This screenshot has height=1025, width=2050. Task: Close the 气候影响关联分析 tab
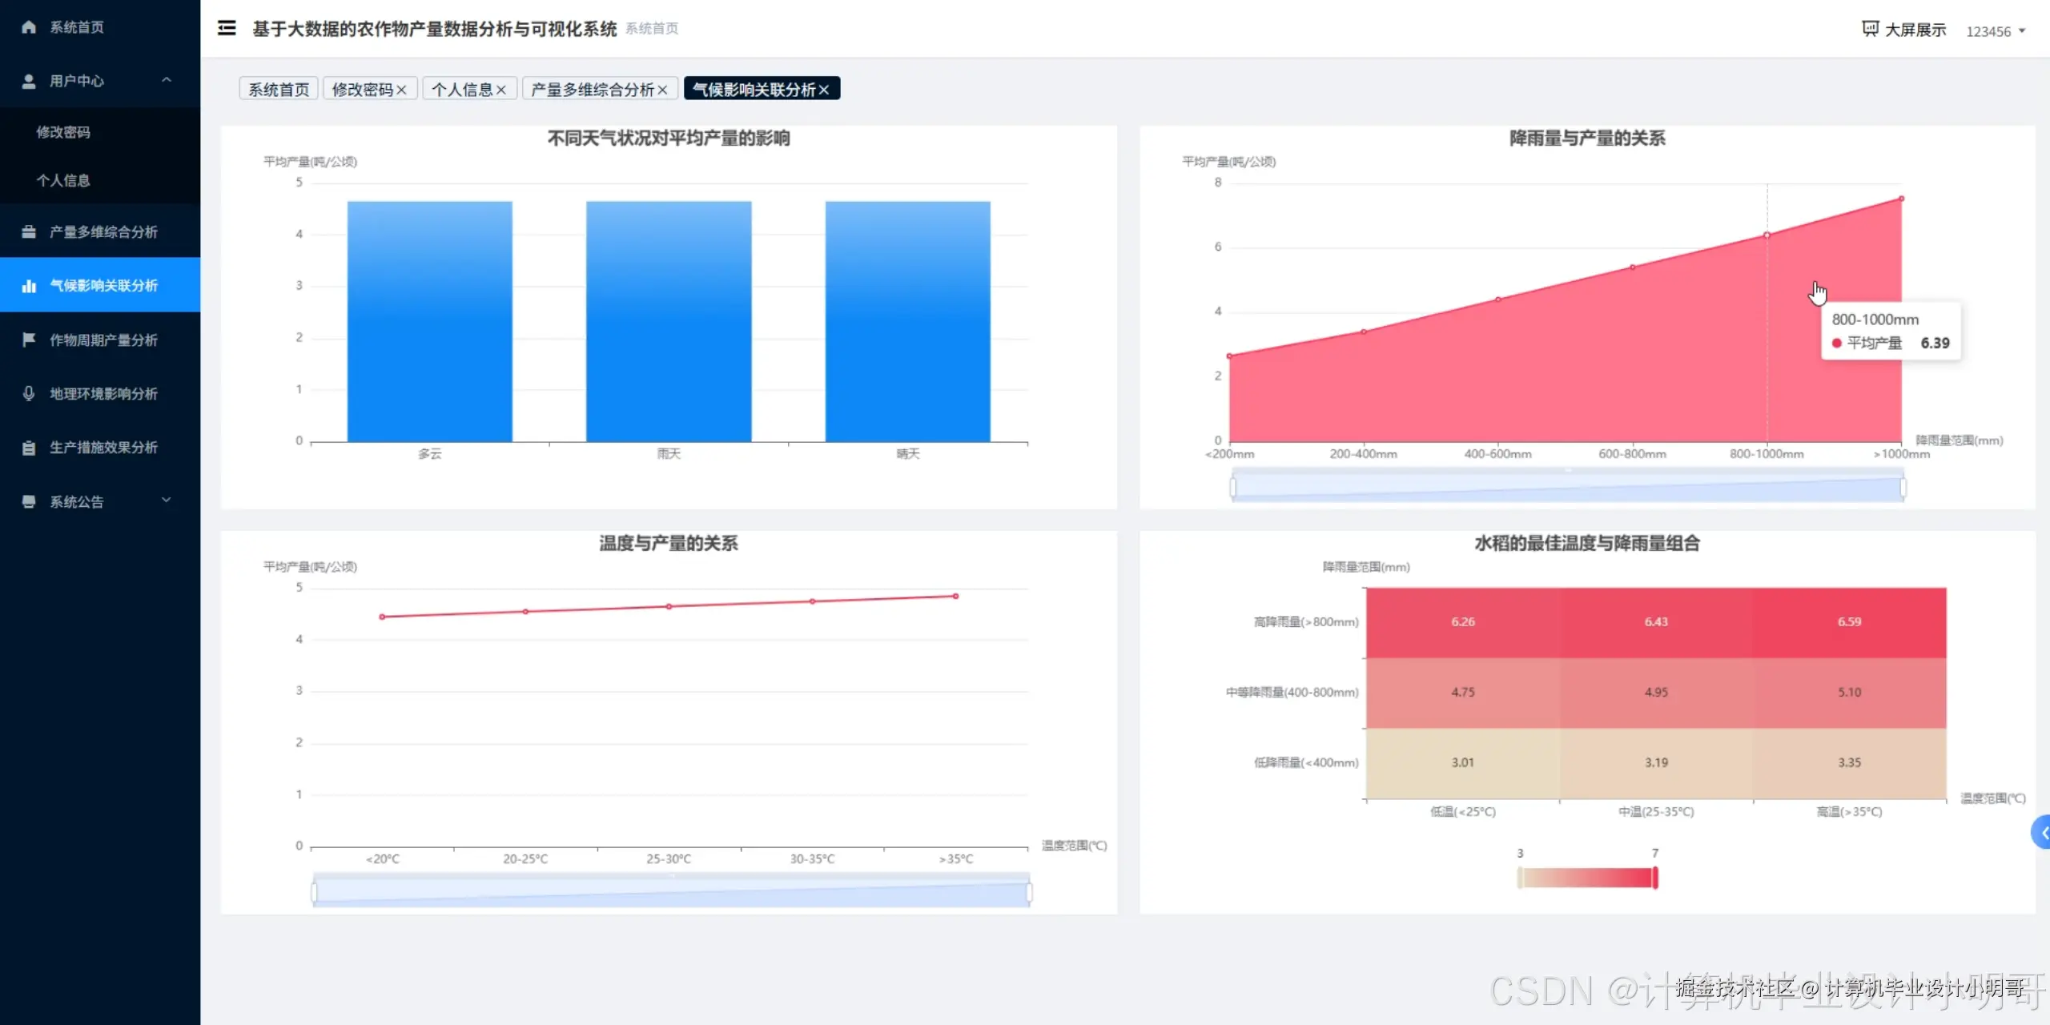click(824, 90)
